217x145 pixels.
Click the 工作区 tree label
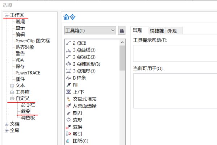17,15
